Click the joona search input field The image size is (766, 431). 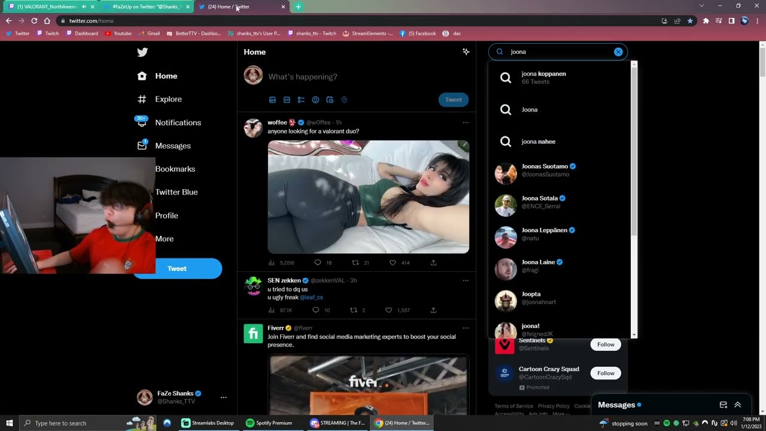tap(558, 52)
